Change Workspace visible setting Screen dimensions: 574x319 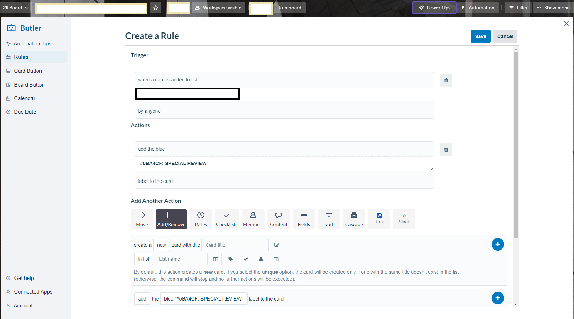tap(218, 7)
